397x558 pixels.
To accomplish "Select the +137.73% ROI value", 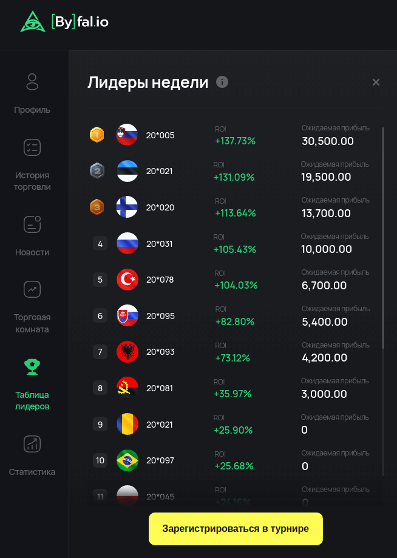I will coord(235,141).
